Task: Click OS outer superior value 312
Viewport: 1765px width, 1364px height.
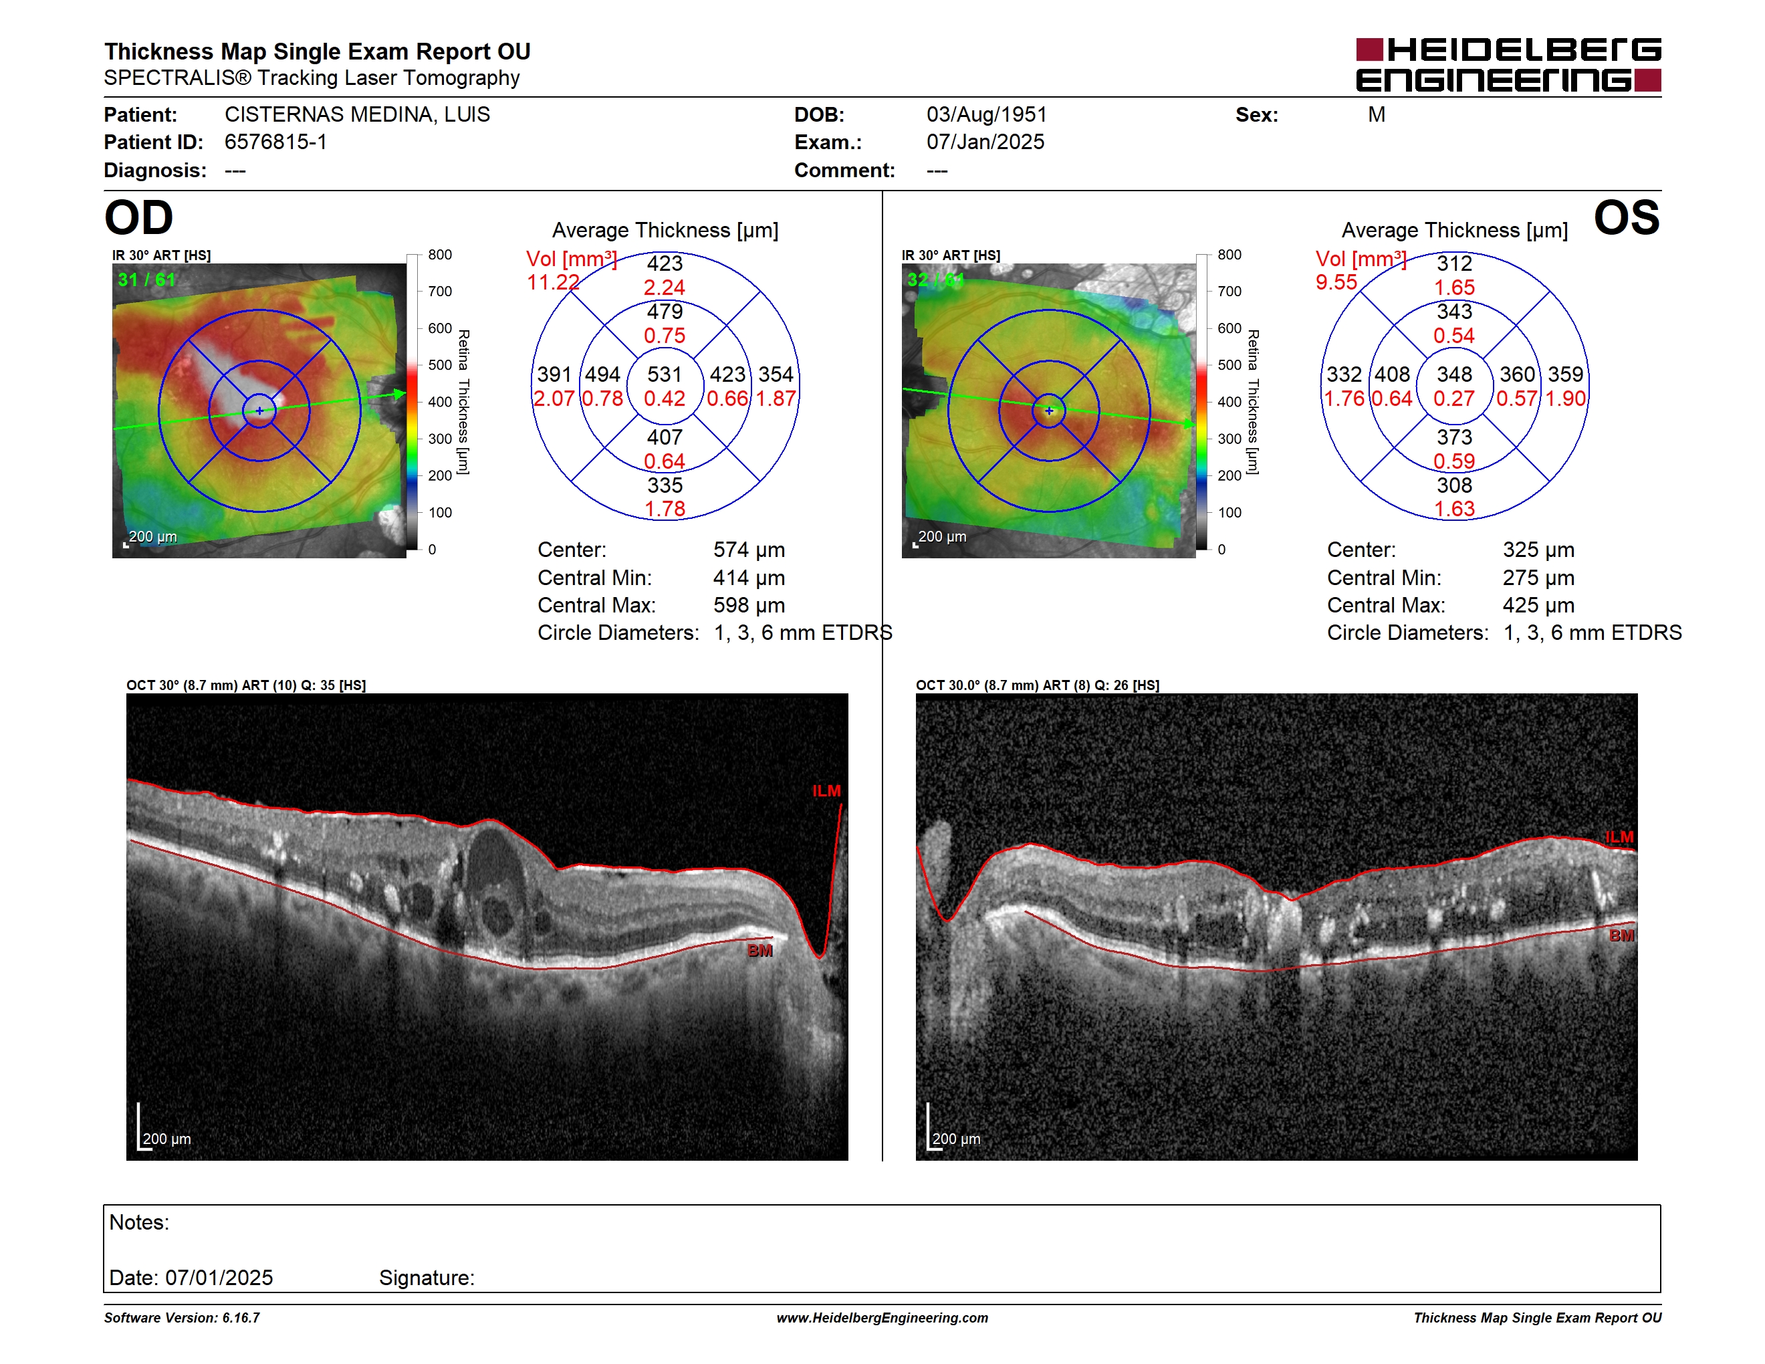Action: tap(1454, 263)
